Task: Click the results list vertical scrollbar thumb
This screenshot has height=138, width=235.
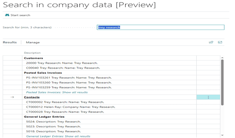Action: coord(222,83)
